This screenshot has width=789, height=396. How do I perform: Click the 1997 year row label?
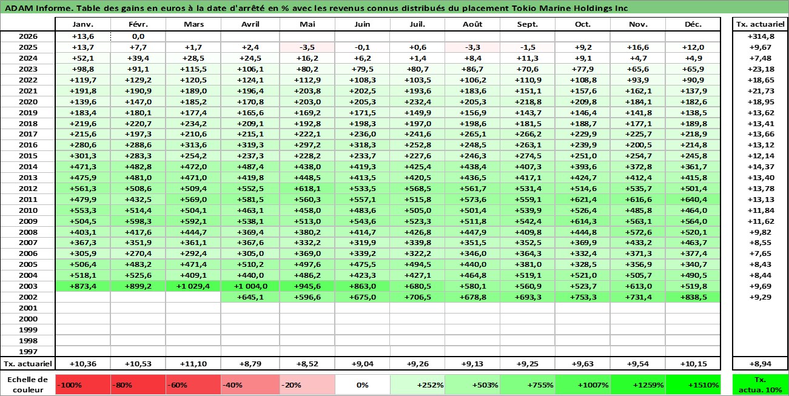tap(28, 352)
